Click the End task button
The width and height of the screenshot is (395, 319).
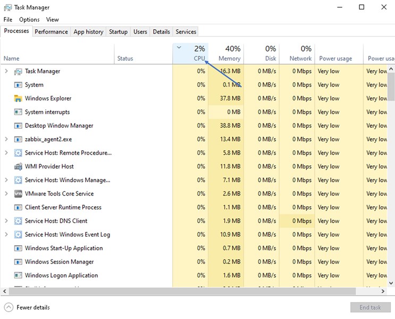coord(371,307)
